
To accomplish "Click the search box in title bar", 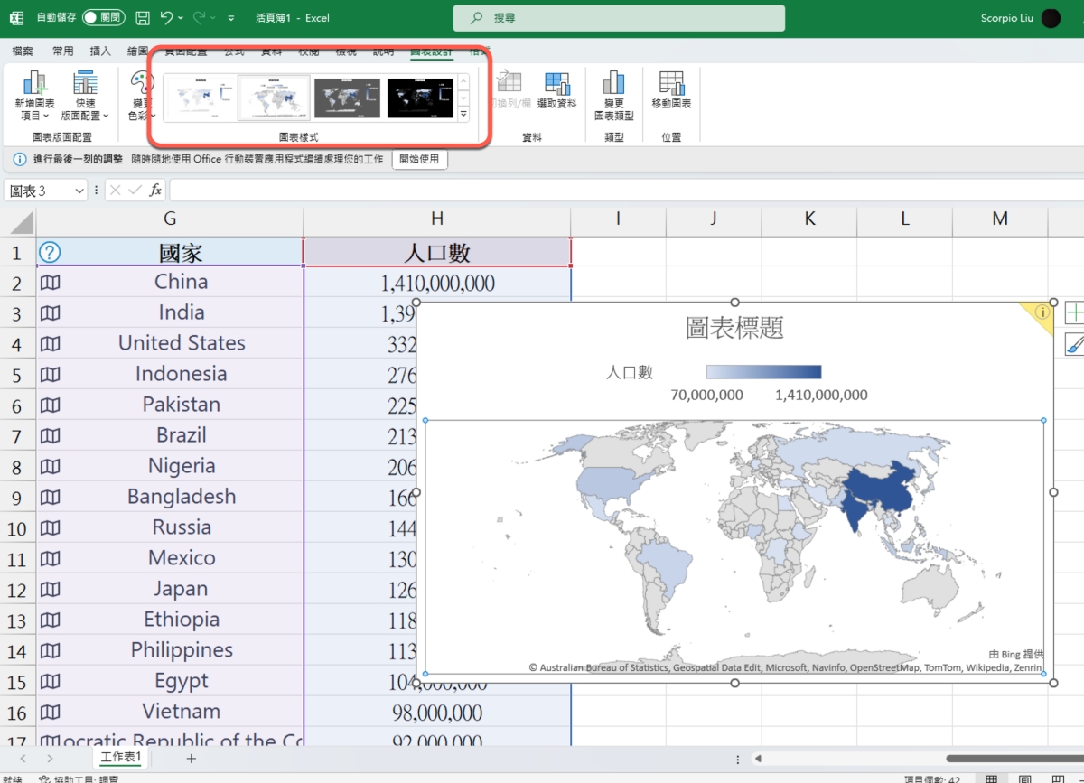I will pos(619,18).
